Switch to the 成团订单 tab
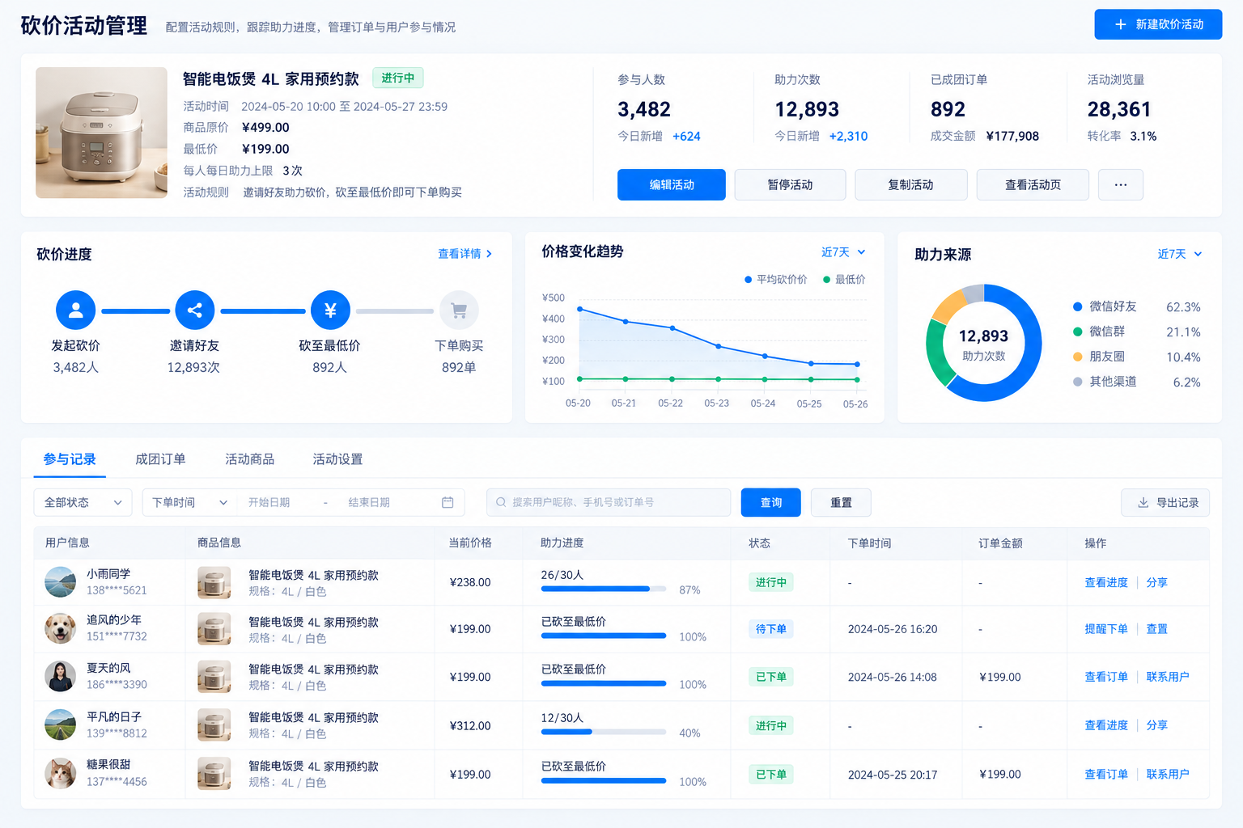The height and width of the screenshot is (828, 1243). tap(160, 459)
